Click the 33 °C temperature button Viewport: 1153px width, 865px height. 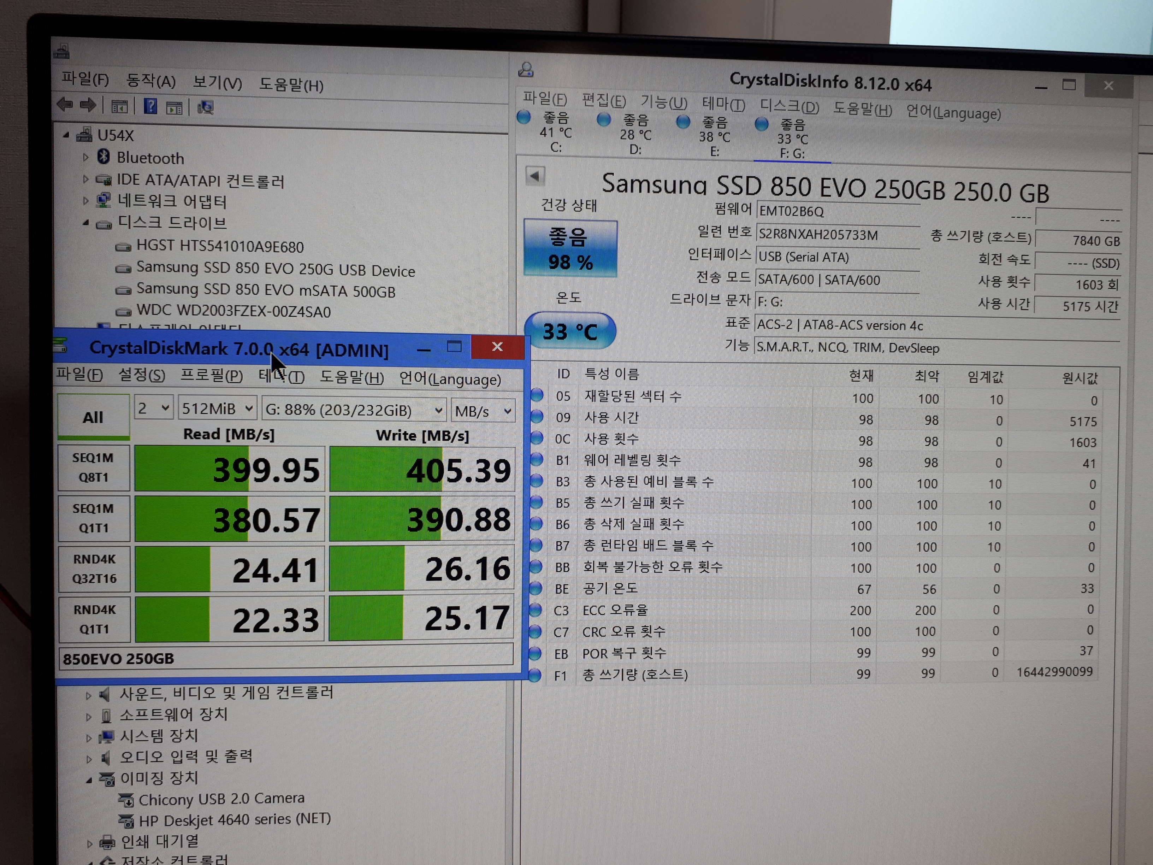click(570, 331)
